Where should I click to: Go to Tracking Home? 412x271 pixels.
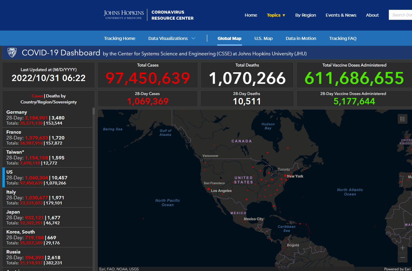click(x=119, y=38)
